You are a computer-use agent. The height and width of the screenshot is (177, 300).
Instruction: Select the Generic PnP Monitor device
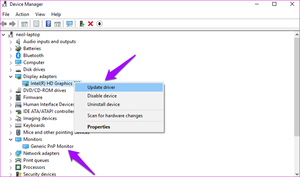click(x=52, y=146)
